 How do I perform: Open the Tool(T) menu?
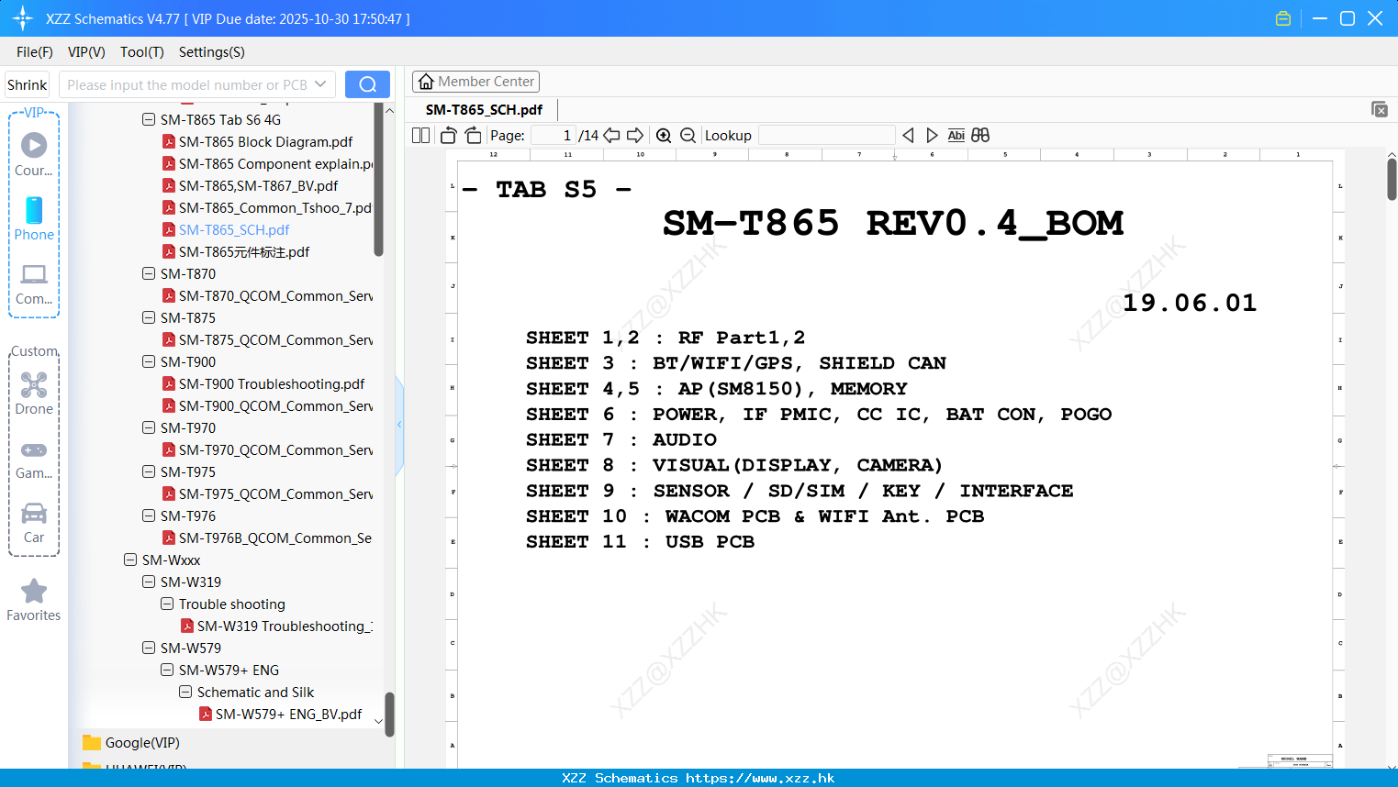click(142, 51)
